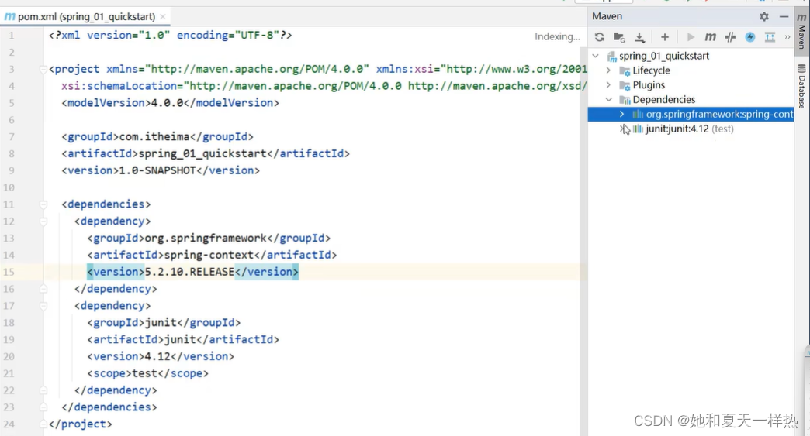This screenshot has height=436, width=810.
Task: Click the Database cylinder icon
Action: click(x=801, y=69)
